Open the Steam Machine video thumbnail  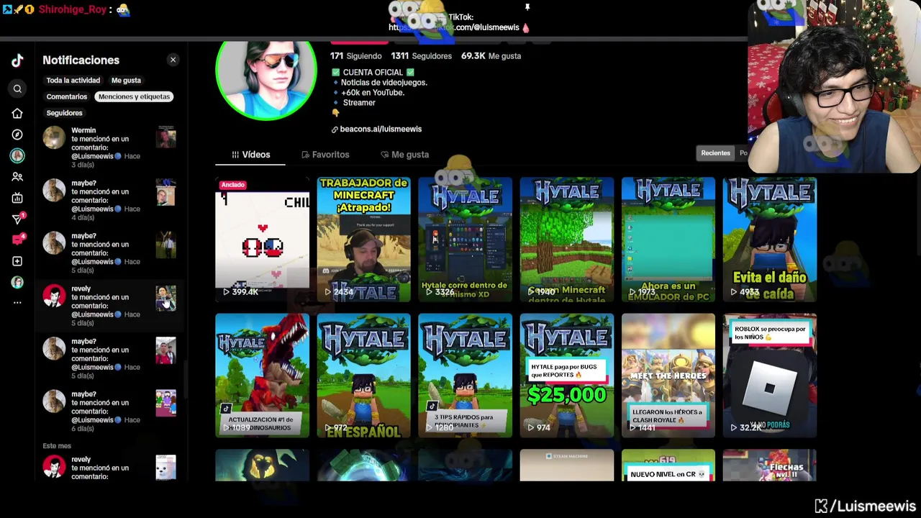pyautogui.click(x=566, y=465)
